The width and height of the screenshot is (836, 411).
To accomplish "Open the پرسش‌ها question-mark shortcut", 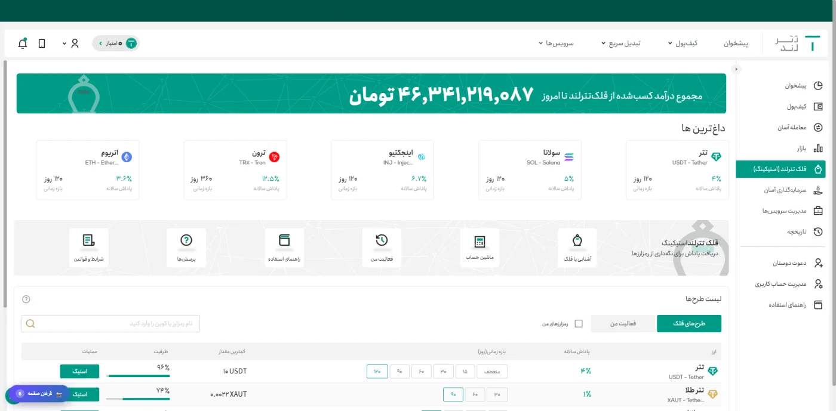I will click(186, 248).
